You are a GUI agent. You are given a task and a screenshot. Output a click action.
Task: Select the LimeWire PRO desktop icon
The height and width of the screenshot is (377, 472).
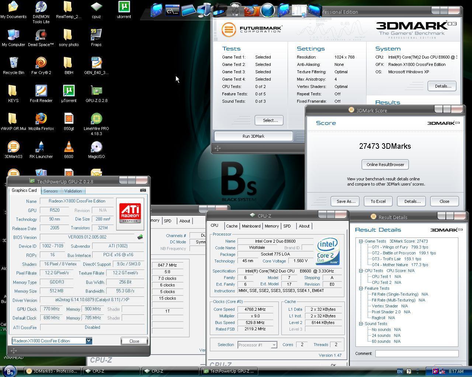tap(96, 124)
